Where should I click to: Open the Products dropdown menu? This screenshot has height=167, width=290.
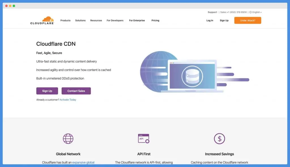65,20
